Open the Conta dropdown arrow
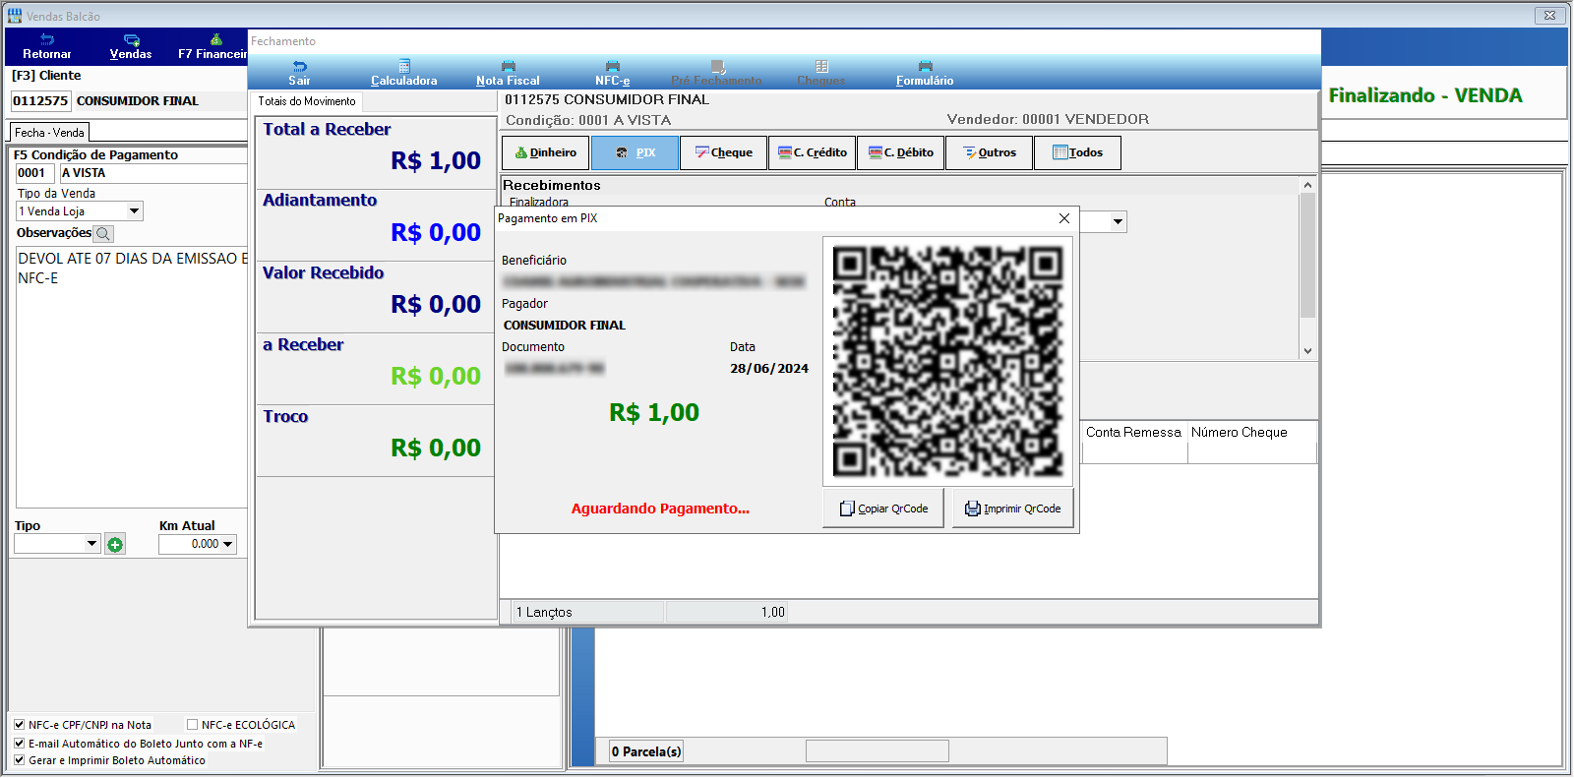Image resolution: width=1574 pixels, height=778 pixels. pyautogui.click(x=1118, y=222)
